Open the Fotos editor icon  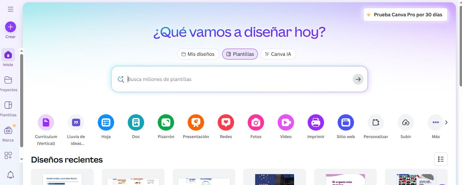(x=256, y=122)
